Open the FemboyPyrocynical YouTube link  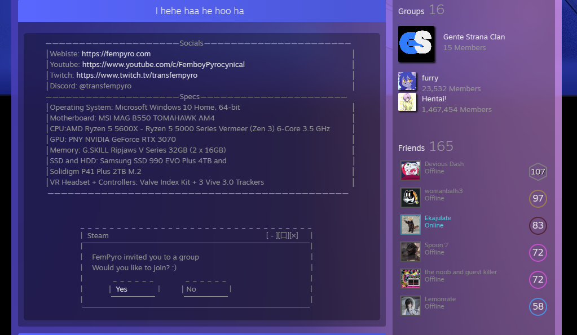pyautogui.click(x=164, y=64)
